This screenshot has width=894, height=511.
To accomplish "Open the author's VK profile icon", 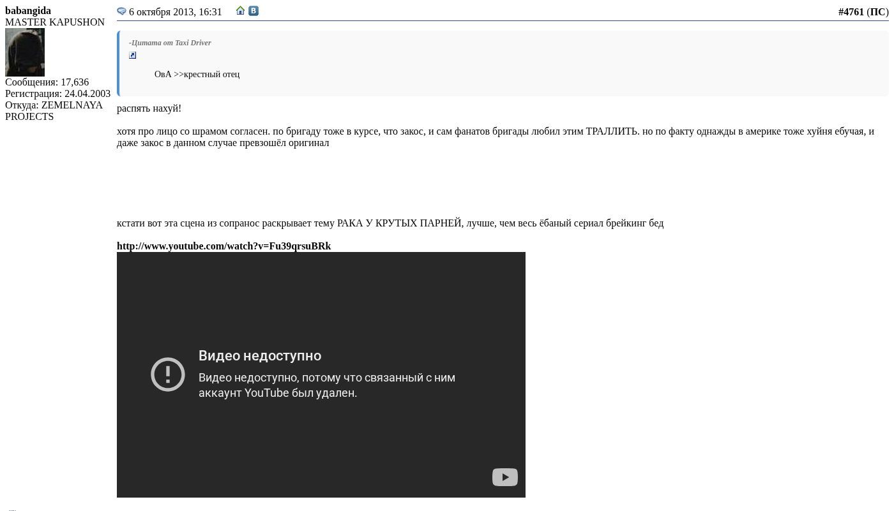I will click(x=254, y=11).
